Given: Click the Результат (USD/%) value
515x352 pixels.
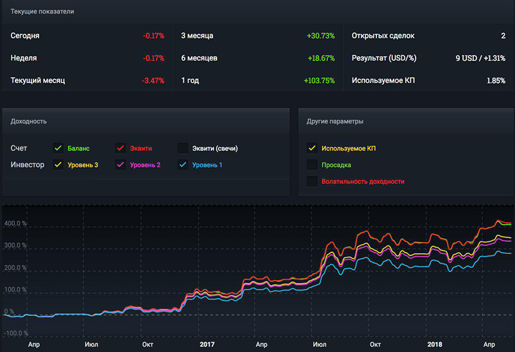Looking at the screenshot, I should point(480,58).
